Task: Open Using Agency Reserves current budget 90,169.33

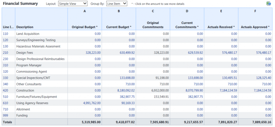Action: point(128,103)
